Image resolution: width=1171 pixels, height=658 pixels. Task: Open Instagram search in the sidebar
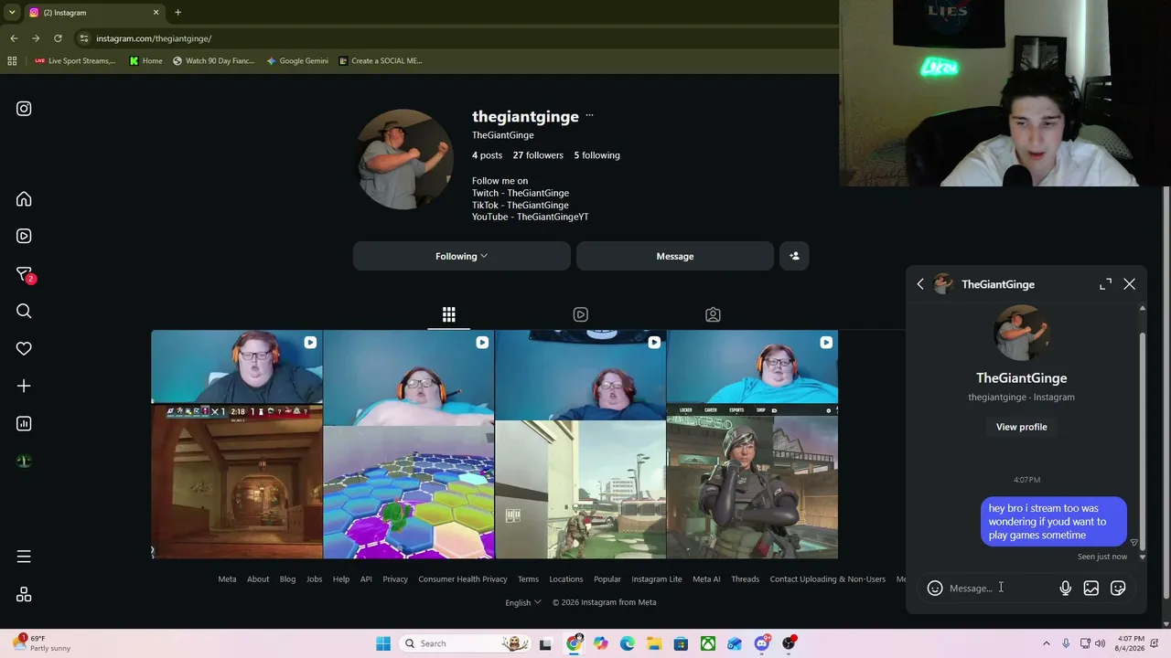click(x=24, y=312)
